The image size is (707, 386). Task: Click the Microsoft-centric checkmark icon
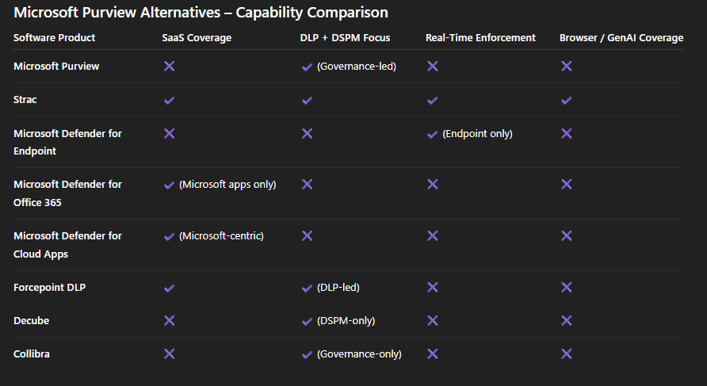pos(169,236)
